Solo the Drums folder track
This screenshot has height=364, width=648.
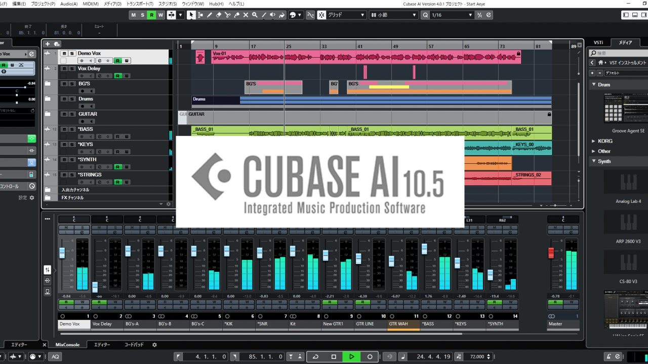[x=72, y=99]
